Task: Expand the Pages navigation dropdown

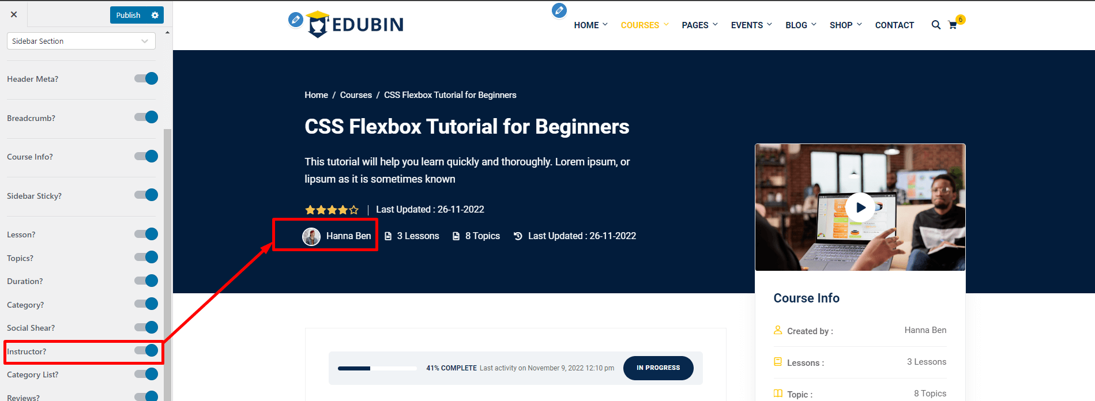Action: (699, 25)
